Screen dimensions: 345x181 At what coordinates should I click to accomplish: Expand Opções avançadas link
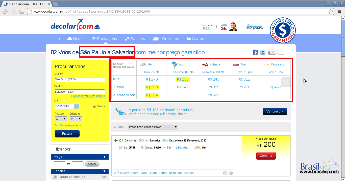67,125
